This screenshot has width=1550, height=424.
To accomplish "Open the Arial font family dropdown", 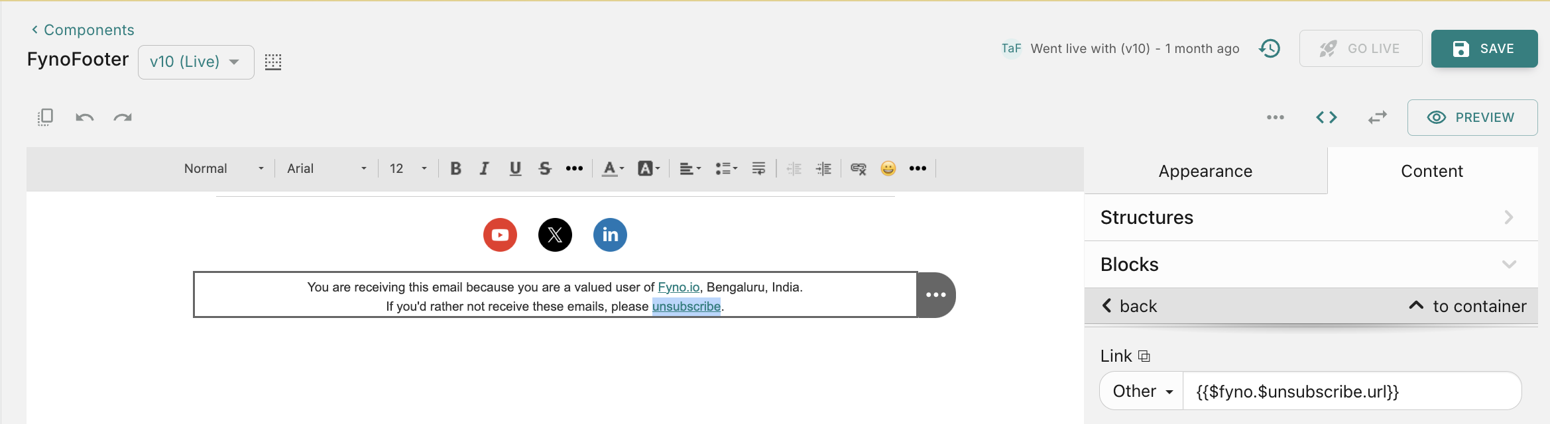I will point(326,168).
